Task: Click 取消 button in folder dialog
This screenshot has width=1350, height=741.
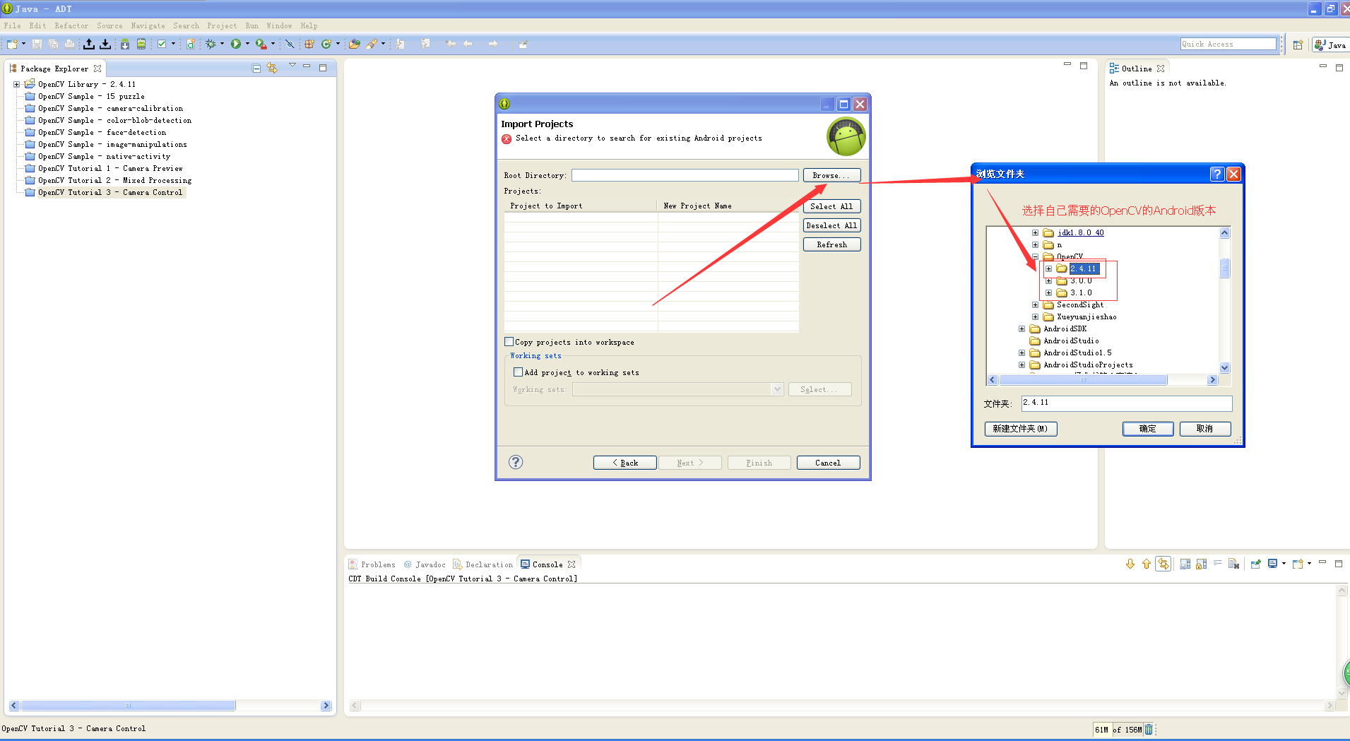Action: coord(1205,429)
